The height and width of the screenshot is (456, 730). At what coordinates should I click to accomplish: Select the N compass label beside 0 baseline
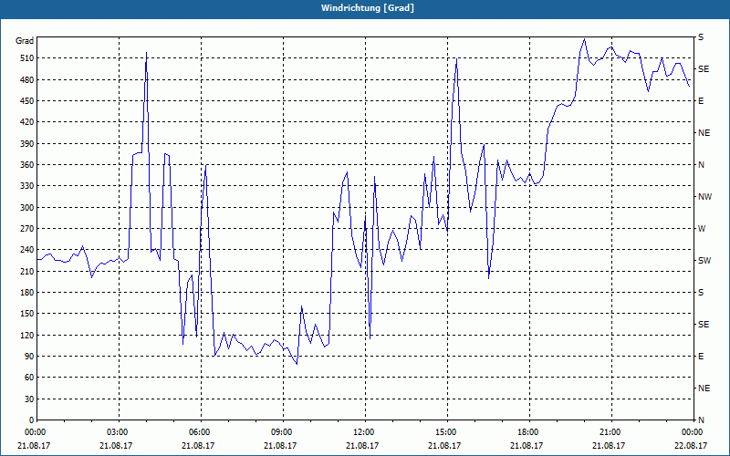pos(701,420)
